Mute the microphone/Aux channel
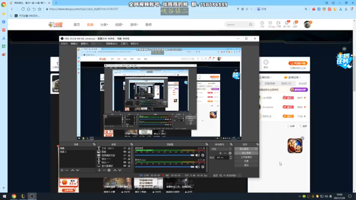 [197, 167]
